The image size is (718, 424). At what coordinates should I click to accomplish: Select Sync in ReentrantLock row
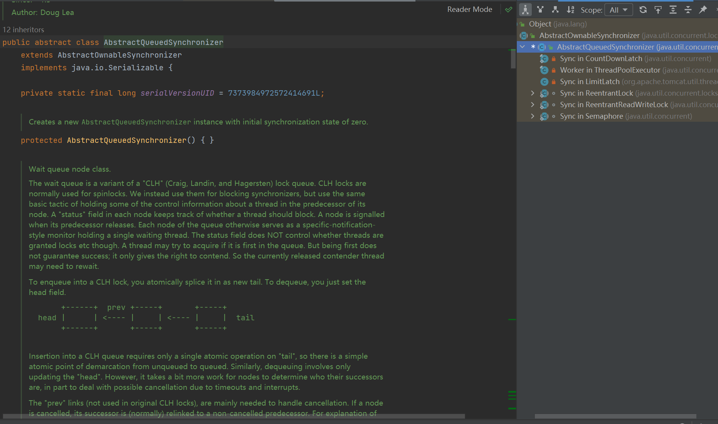coord(617,93)
